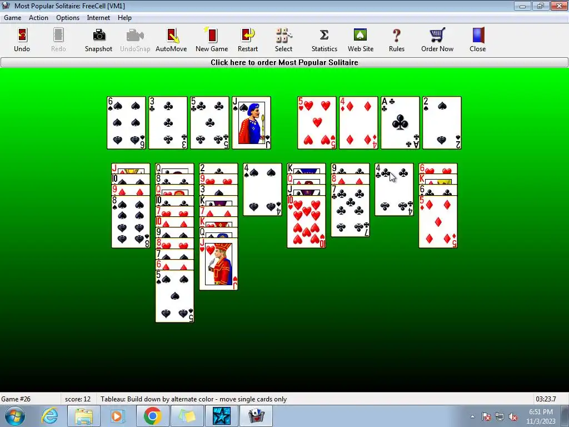Select the 3 of clubs free cell
This screenshot has width=569, height=427.
pyautogui.click(x=168, y=123)
